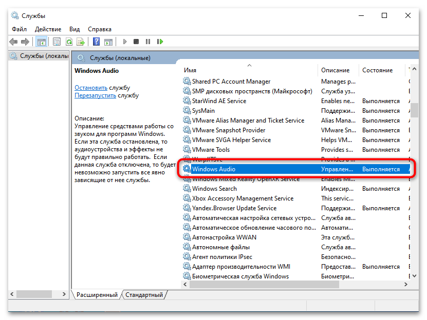The height and width of the screenshot is (320, 427).
Task: Click the vertical scrollbar thumb of services list
Action: tap(414, 110)
